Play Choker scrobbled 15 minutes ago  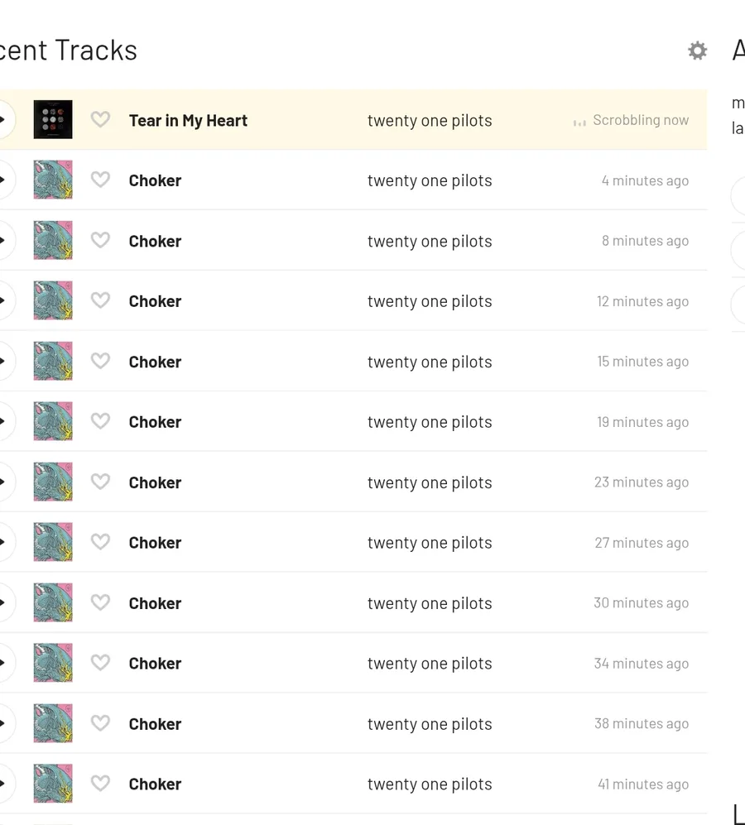tap(4, 361)
